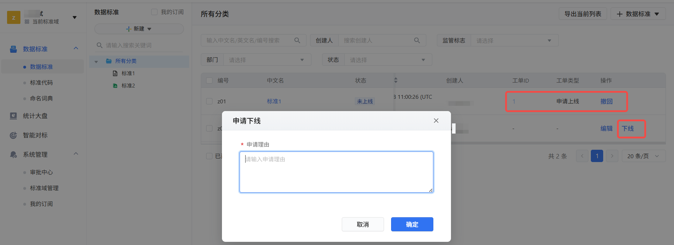Toggle the select-all header checkbox
Screen dimensions: 674x245
(209, 80)
